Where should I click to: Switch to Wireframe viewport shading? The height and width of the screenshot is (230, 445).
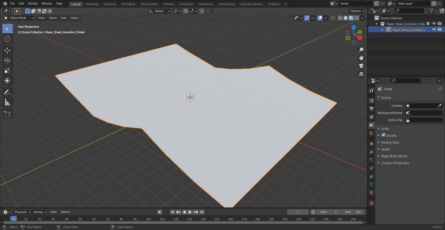click(x=340, y=18)
